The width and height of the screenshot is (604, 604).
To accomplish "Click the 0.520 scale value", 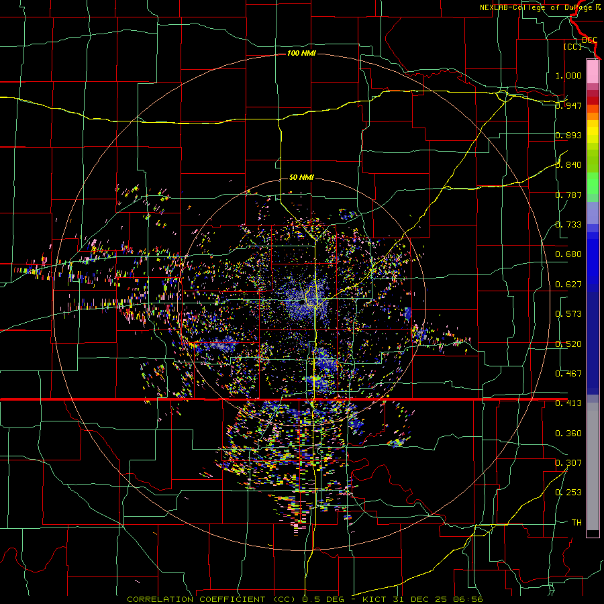I will [x=568, y=344].
